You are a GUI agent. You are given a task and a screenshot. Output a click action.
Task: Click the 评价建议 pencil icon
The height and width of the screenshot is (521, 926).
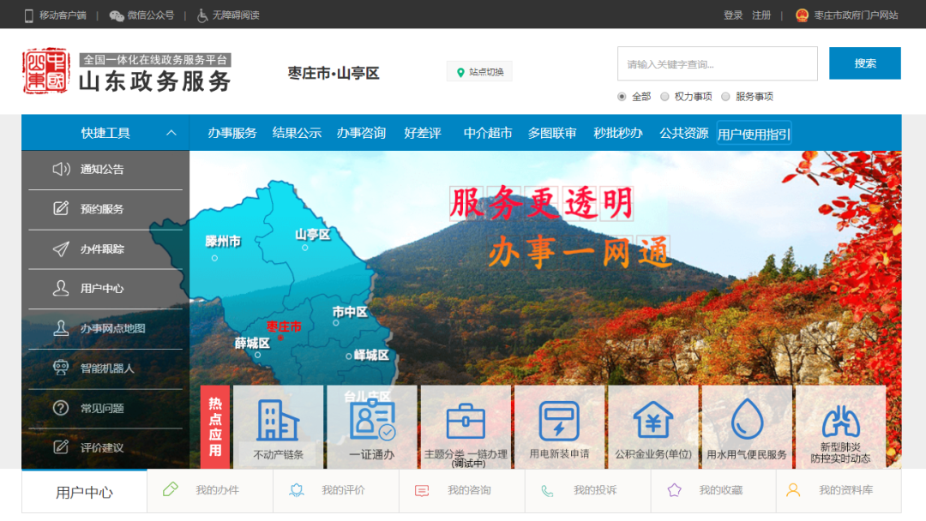[x=61, y=447]
